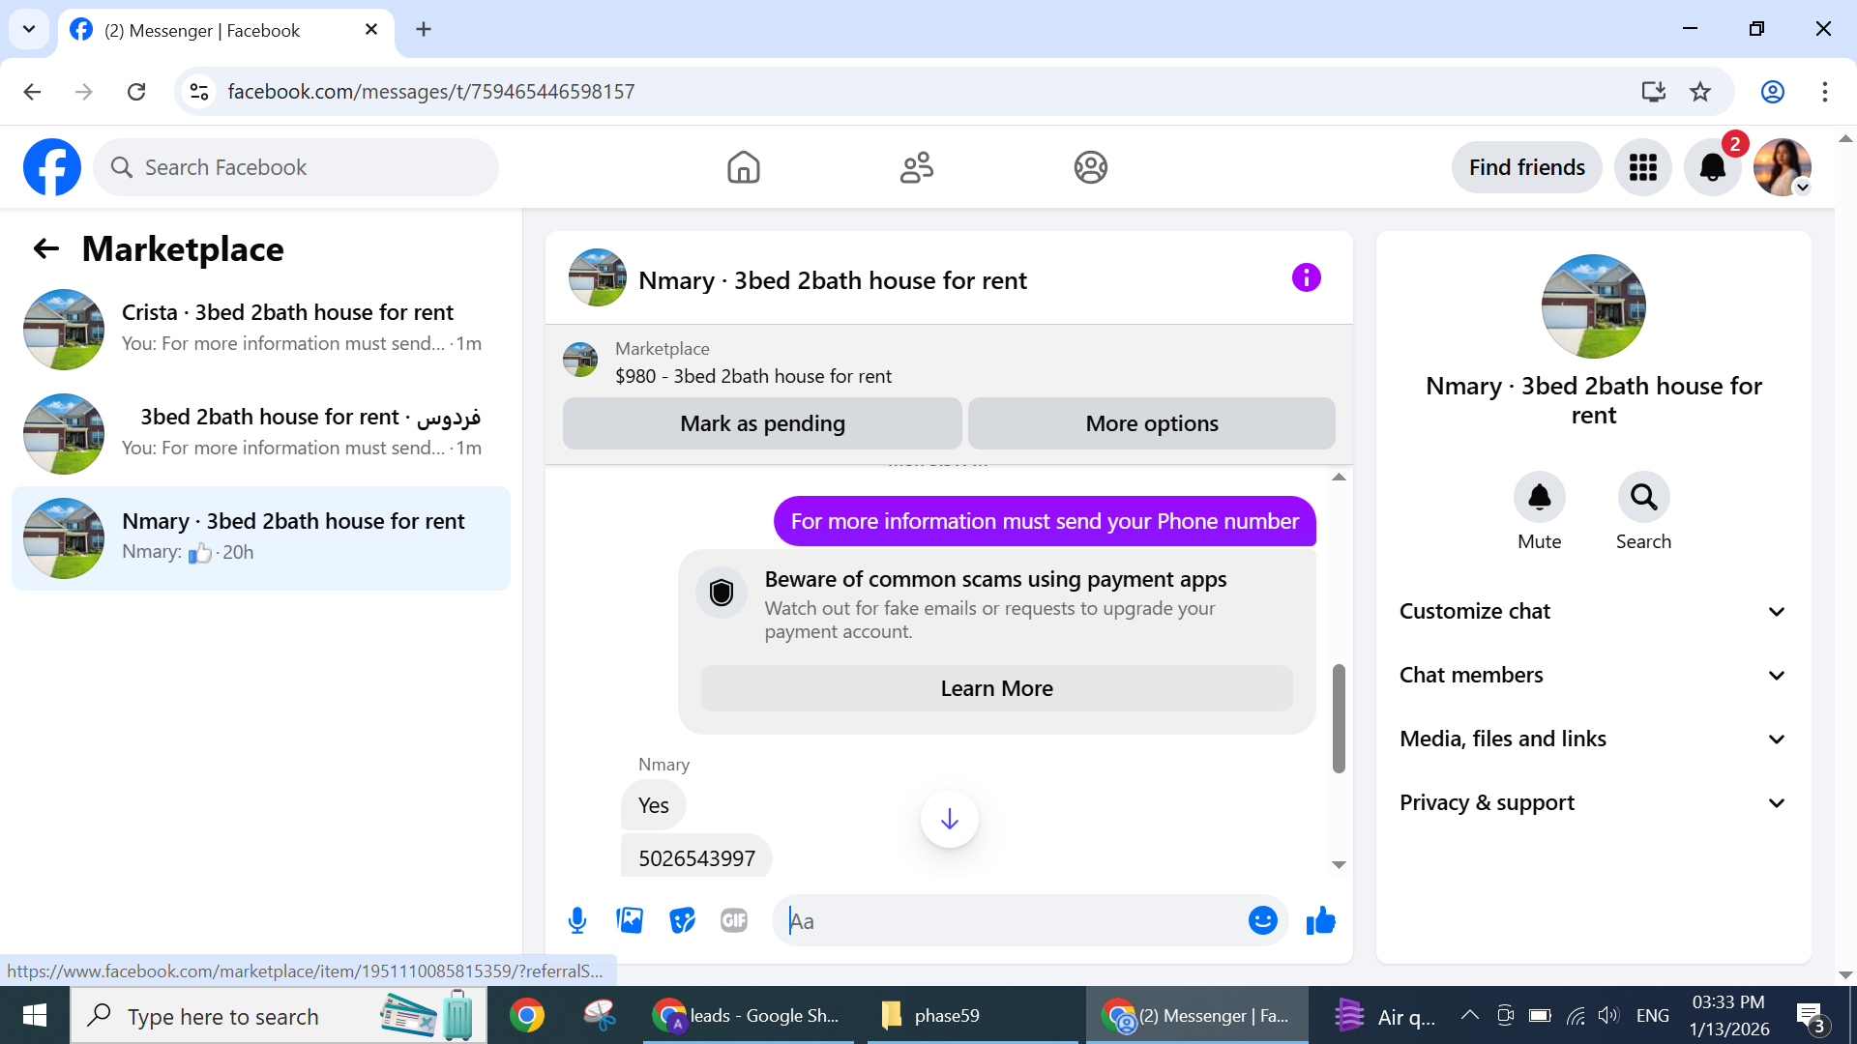The width and height of the screenshot is (1857, 1044).
Task: Click Mark as pending button
Action: point(762,423)
